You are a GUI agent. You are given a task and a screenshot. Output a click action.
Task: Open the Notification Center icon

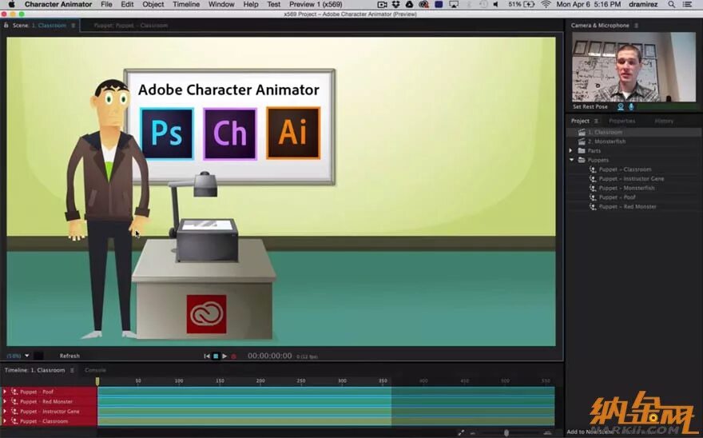[x=687, y=5]
